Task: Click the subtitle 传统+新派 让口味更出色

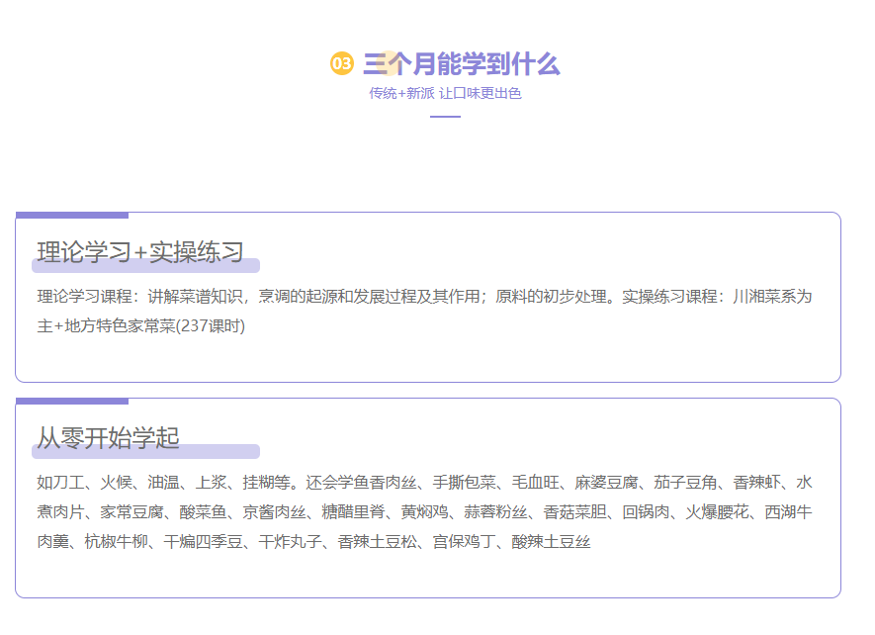Action: pos(445,94)
